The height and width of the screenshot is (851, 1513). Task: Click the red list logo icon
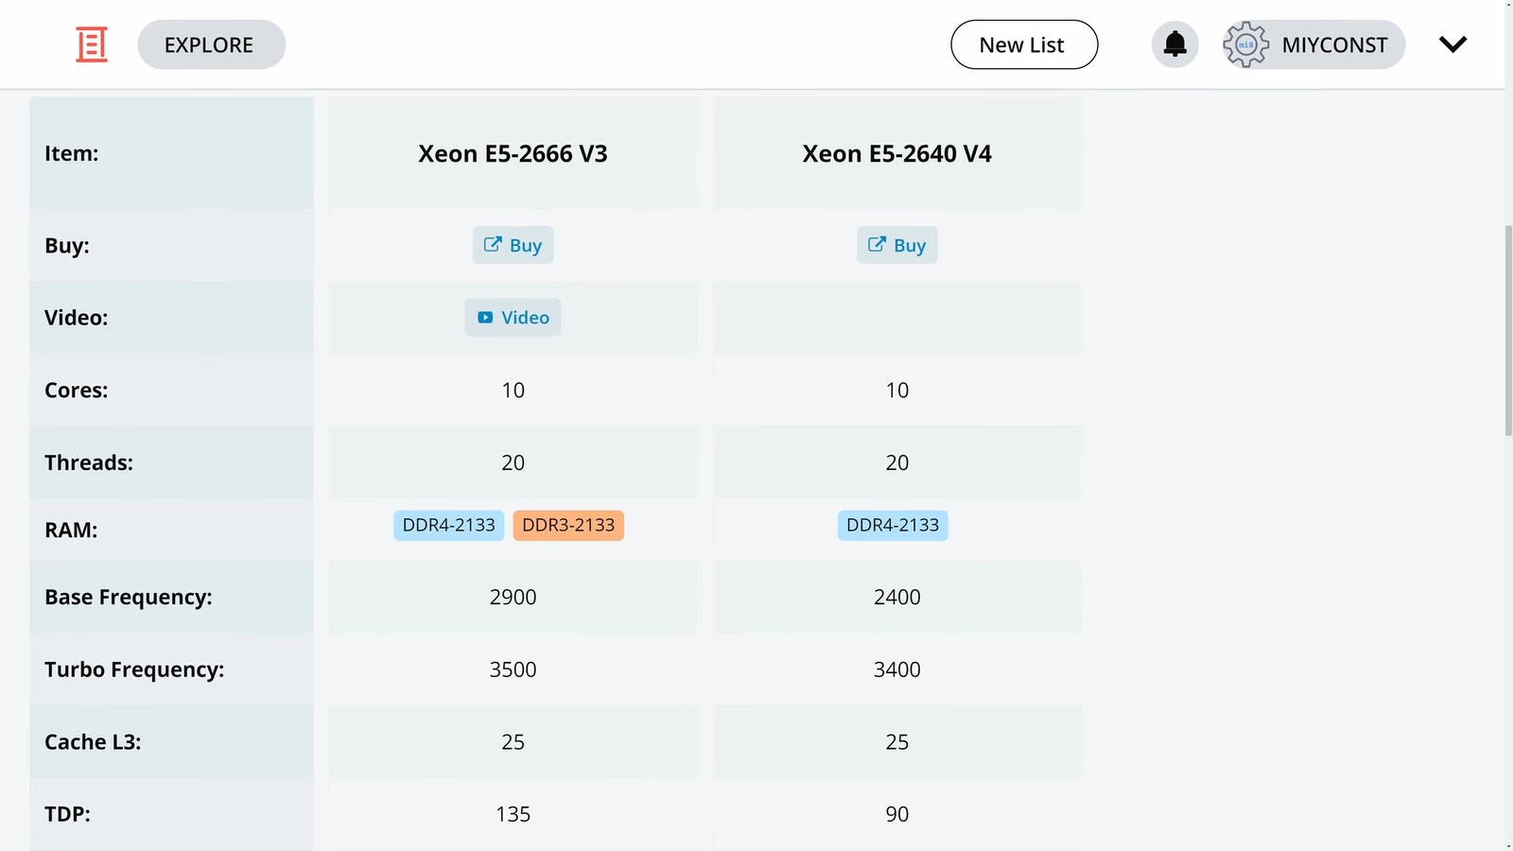[x=92, y=44]
